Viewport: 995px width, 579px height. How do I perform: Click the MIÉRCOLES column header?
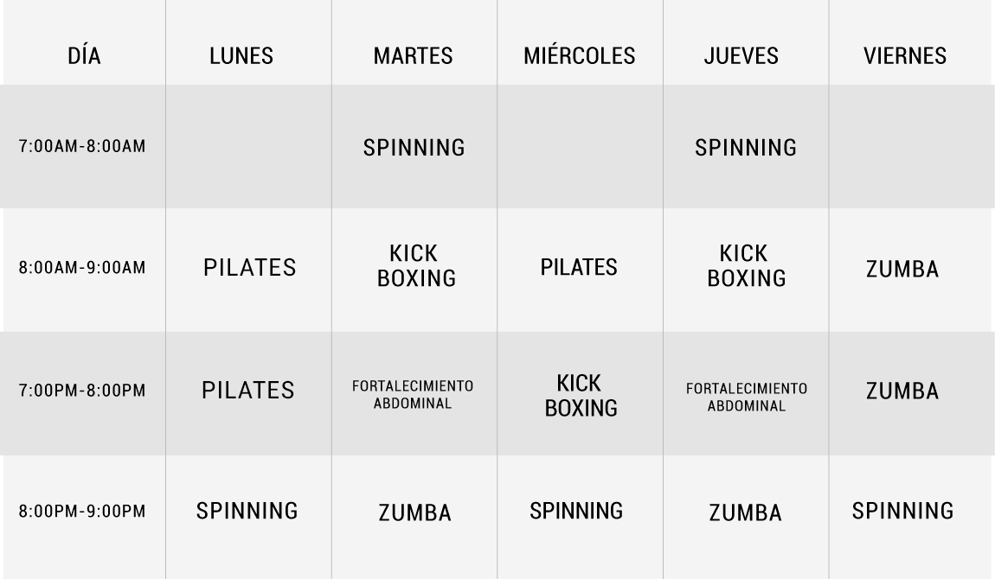click(580, 54)
